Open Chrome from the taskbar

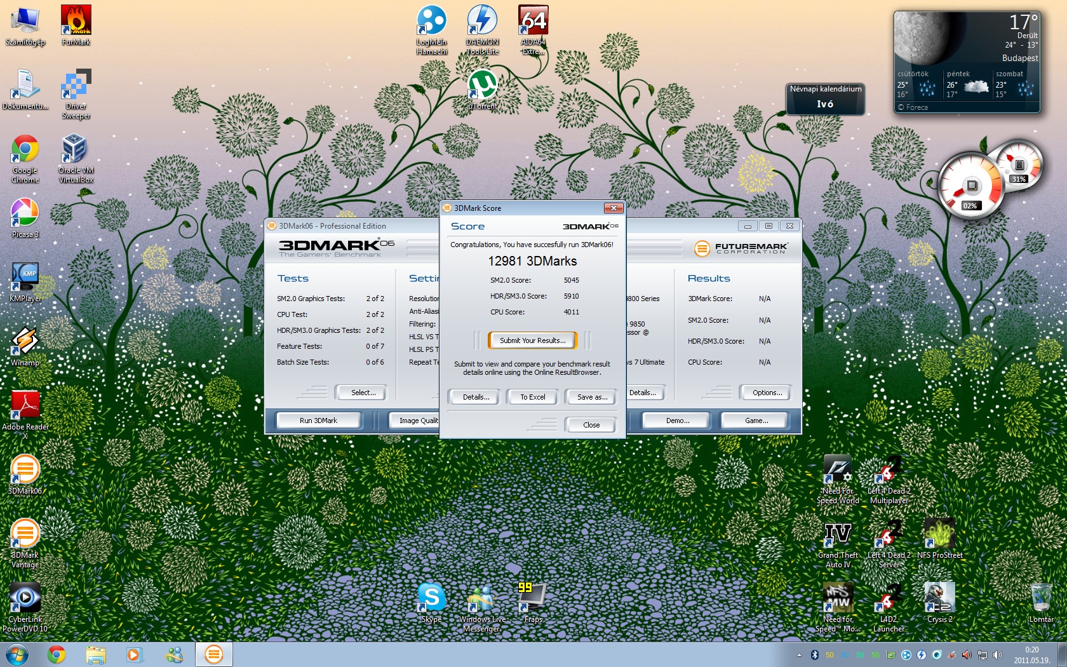click(57, 654)
